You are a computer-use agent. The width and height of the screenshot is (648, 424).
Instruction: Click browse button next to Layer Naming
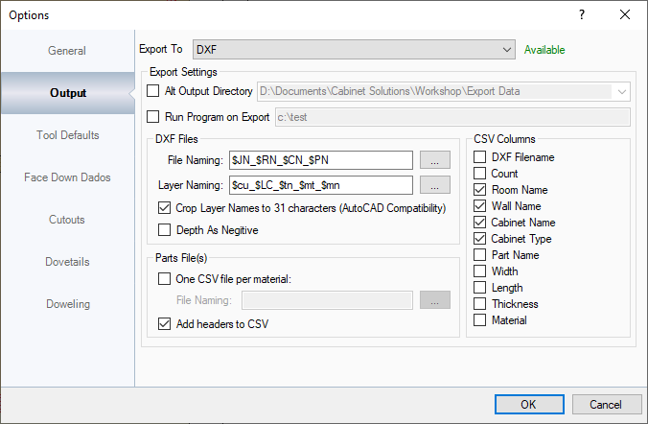click(435, 184)
